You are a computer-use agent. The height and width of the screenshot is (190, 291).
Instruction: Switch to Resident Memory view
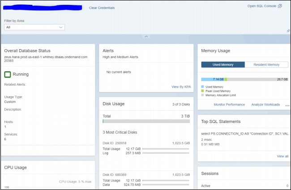[x=266, y=65]
